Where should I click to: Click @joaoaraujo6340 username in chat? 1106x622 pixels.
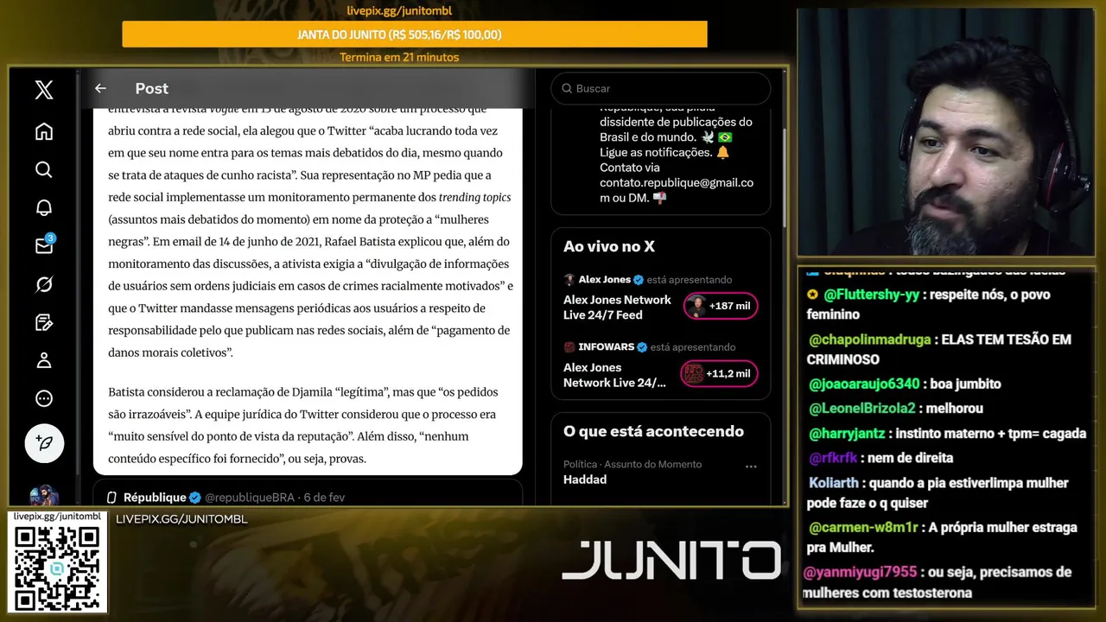pyautogui.click(x=864, y=384)
